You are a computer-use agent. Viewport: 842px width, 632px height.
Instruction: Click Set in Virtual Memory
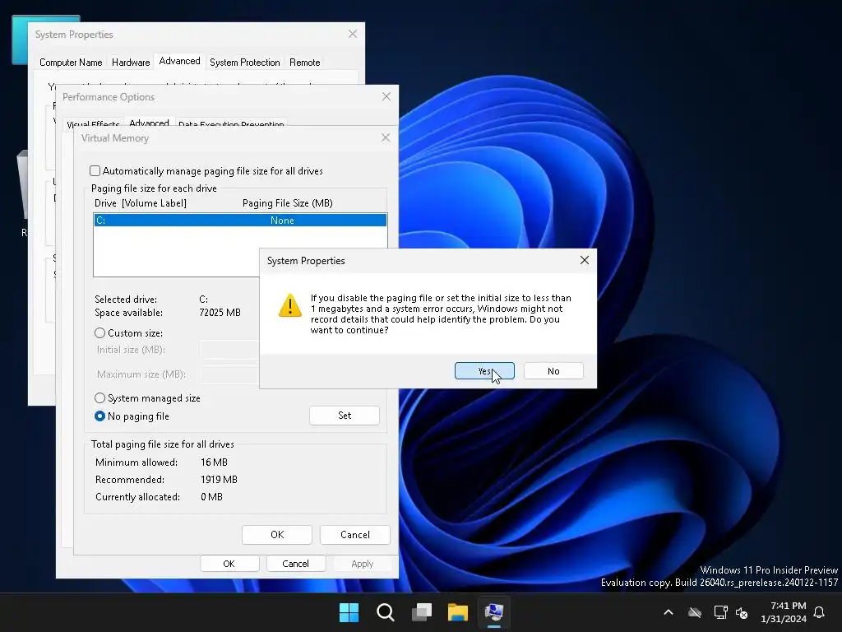click(x=345, y=416)
